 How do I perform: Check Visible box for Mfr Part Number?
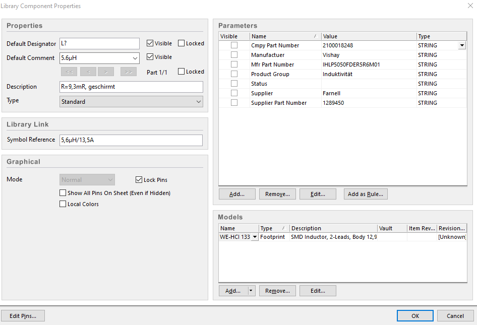pyautogui.click(x=234, y=64)
